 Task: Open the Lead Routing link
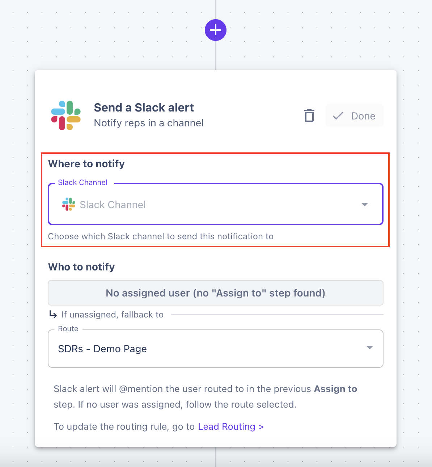[231, 426]
